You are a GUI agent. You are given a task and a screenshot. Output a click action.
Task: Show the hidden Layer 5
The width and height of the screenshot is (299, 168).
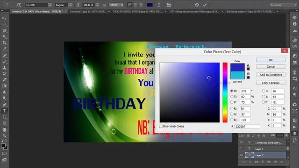click(x=241, y=148)
